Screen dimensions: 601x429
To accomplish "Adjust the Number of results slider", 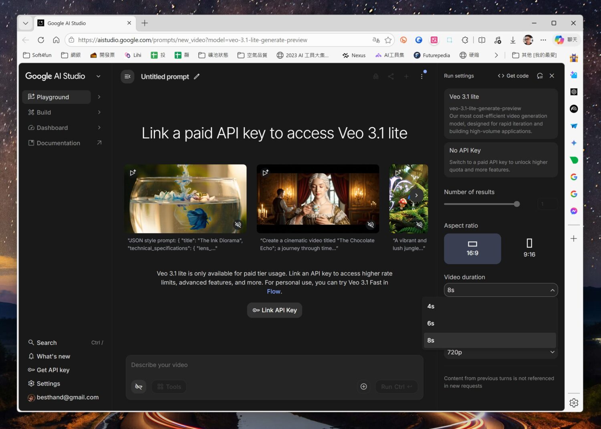I will point(516,204).
